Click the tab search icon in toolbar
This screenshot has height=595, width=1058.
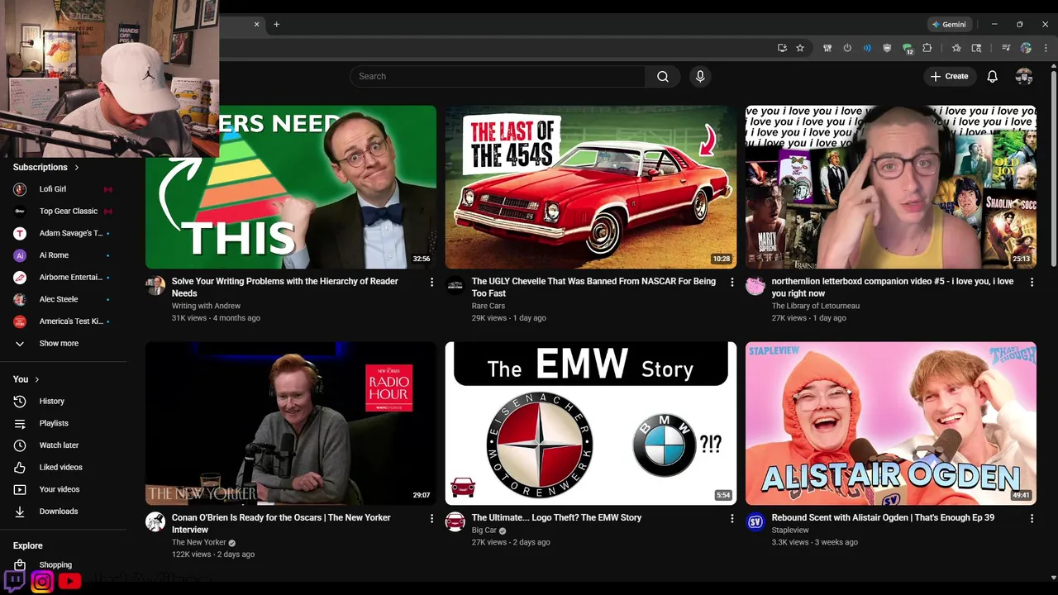click(976, 48)
